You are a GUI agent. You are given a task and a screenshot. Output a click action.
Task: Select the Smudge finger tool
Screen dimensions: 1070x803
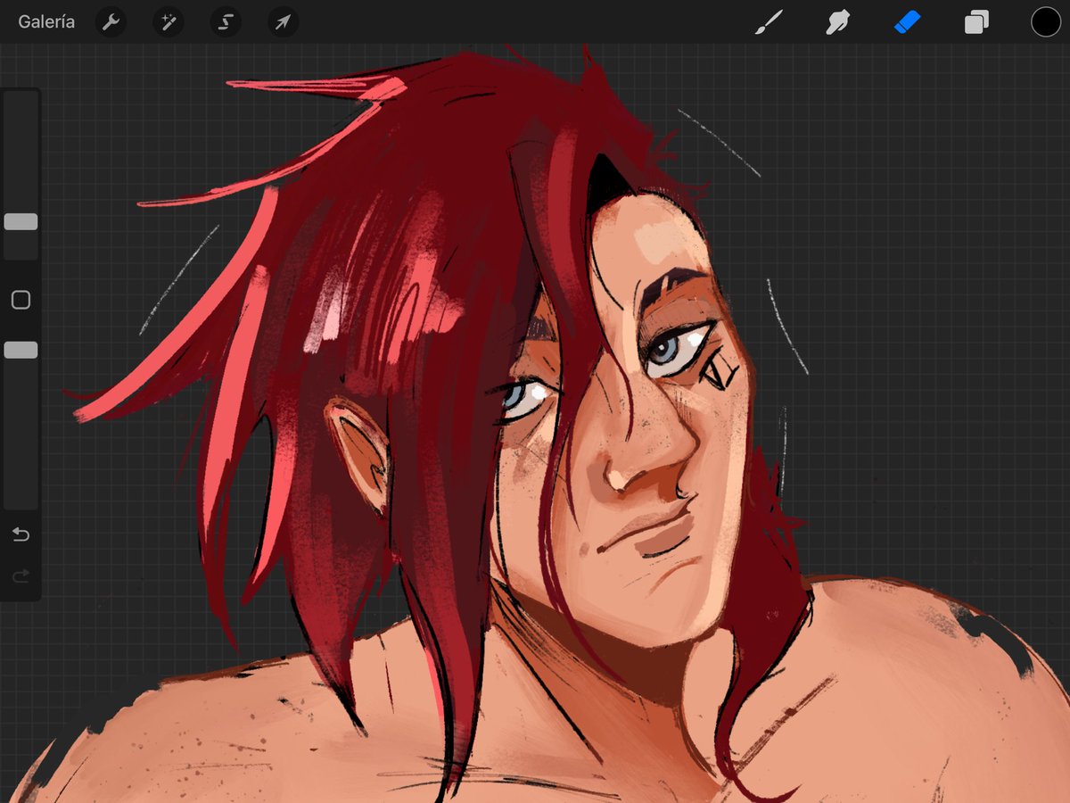(x=837, y=22)
